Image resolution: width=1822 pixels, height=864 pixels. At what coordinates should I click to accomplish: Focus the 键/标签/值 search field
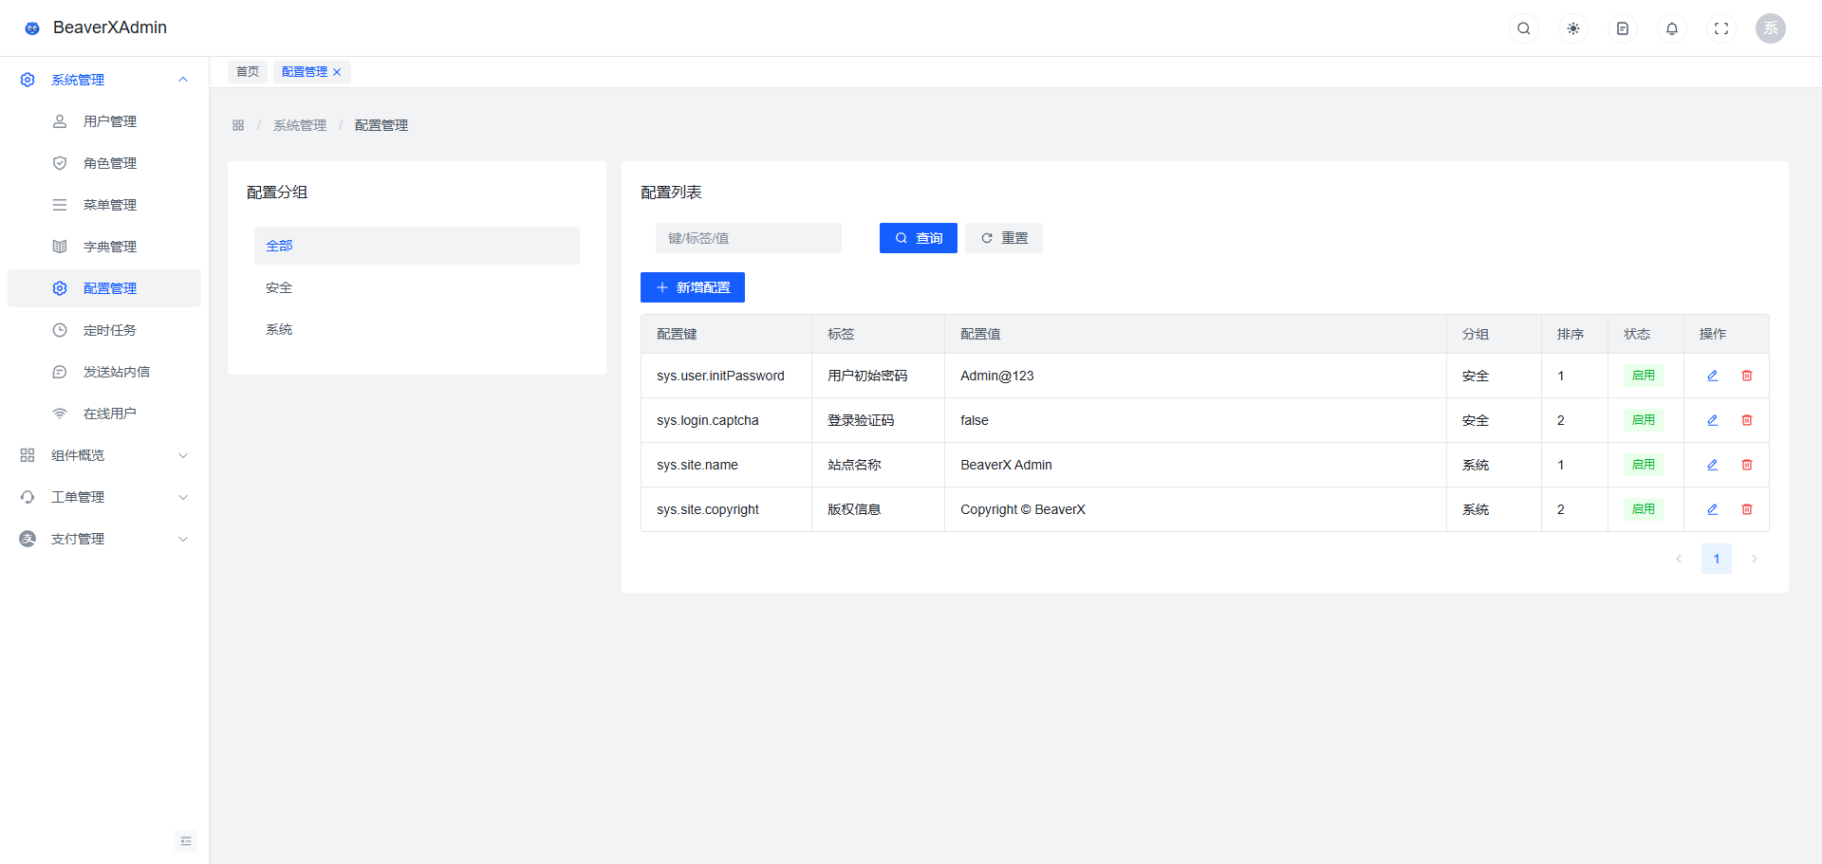click(749, 238)
